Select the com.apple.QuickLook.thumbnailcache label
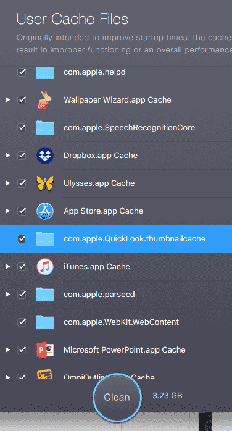The width and height of the screenshot is (232, 431). pyautogui.click(x=135, y=238)
